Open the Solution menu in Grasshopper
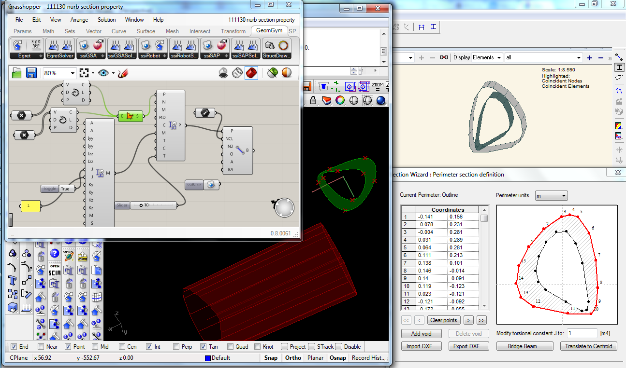 click(x=107, y=20)
